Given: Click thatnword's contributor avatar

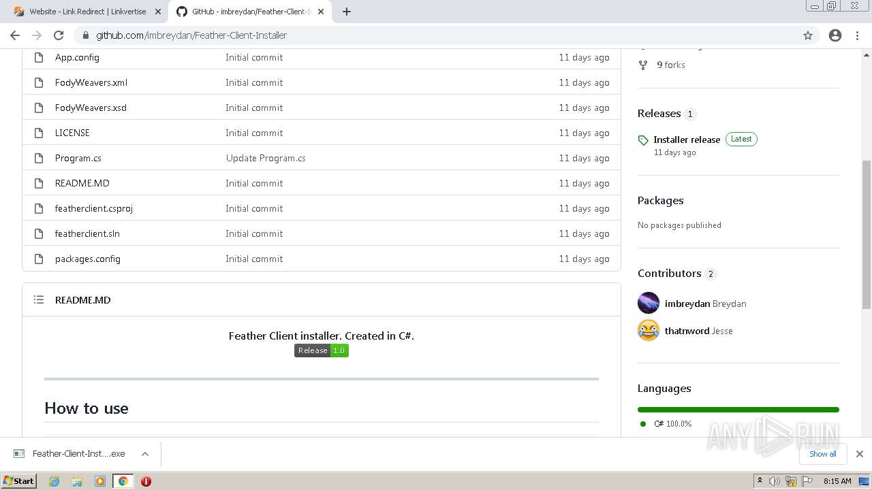Looking at the screenshot, I should (x=649, y=331).
